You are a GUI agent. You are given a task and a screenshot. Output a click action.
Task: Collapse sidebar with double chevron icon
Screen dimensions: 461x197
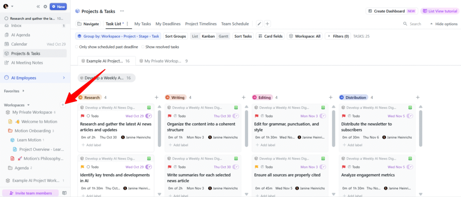[38, 7]
